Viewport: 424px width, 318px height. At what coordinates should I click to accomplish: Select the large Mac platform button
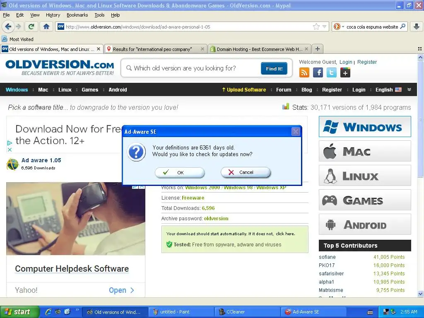(x=365, y=151)
